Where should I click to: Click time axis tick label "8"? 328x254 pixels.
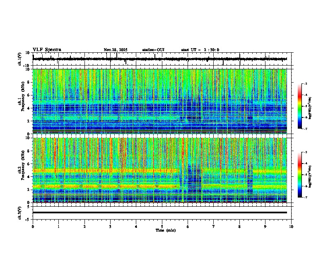[x=239, y=227]
